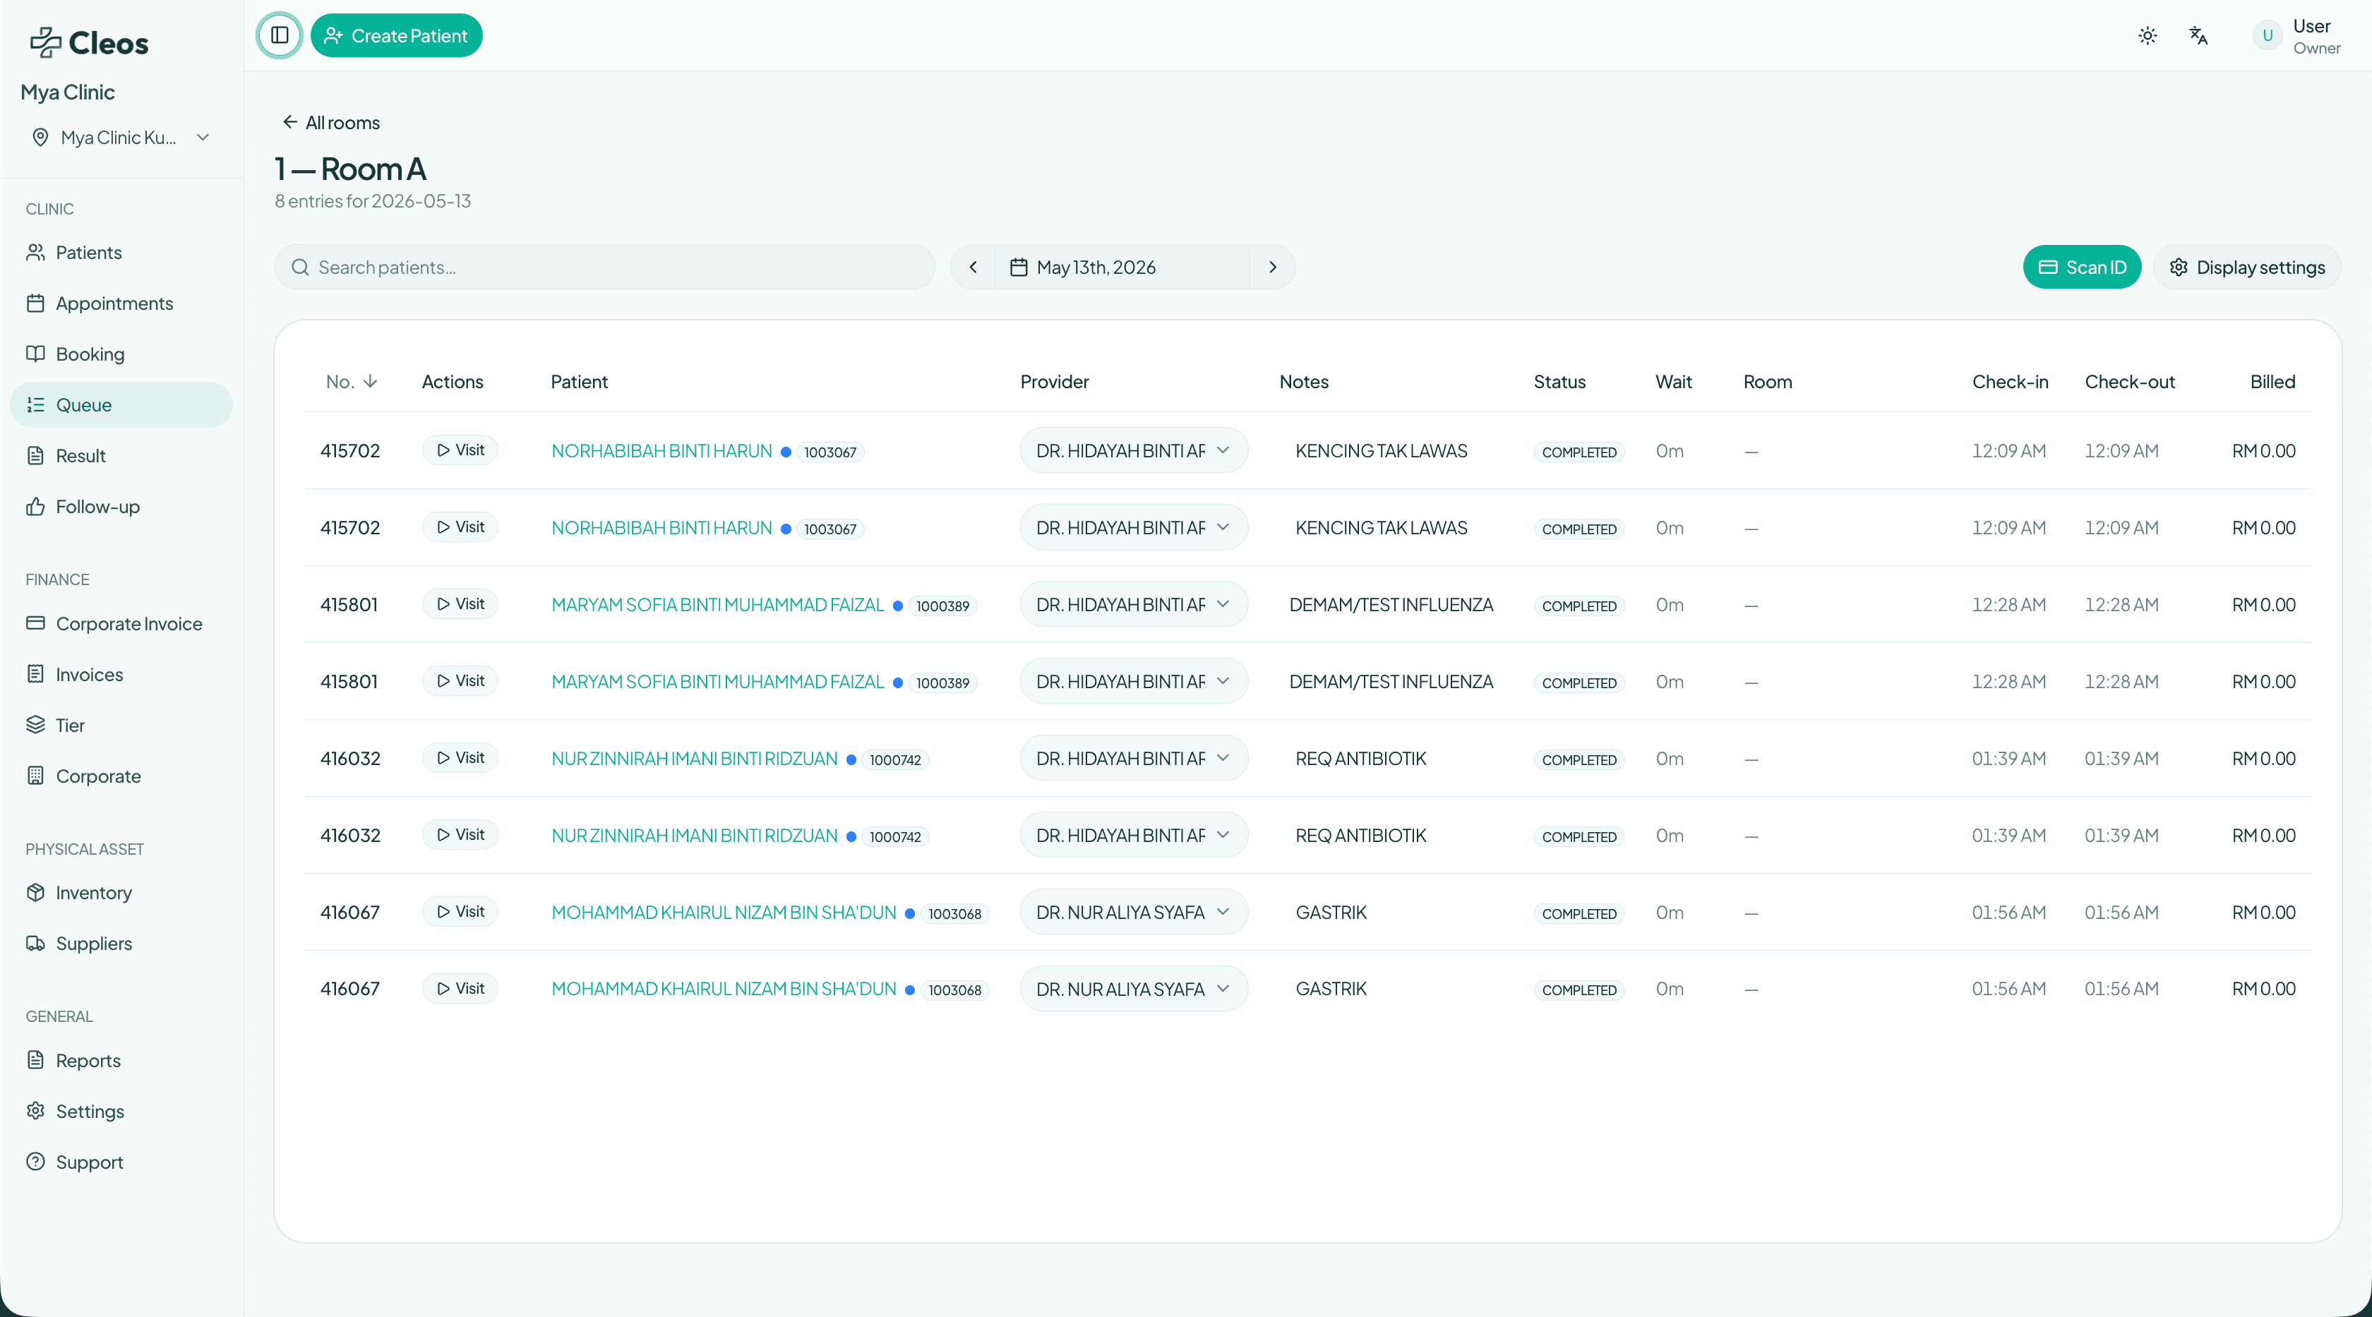
Task: Click the Cleos logo
Action: (90, 42)
